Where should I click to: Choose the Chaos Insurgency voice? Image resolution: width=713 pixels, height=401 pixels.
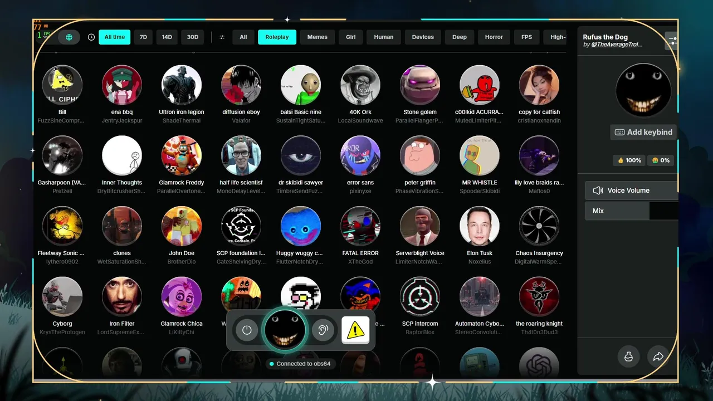(x=539, y=226)
